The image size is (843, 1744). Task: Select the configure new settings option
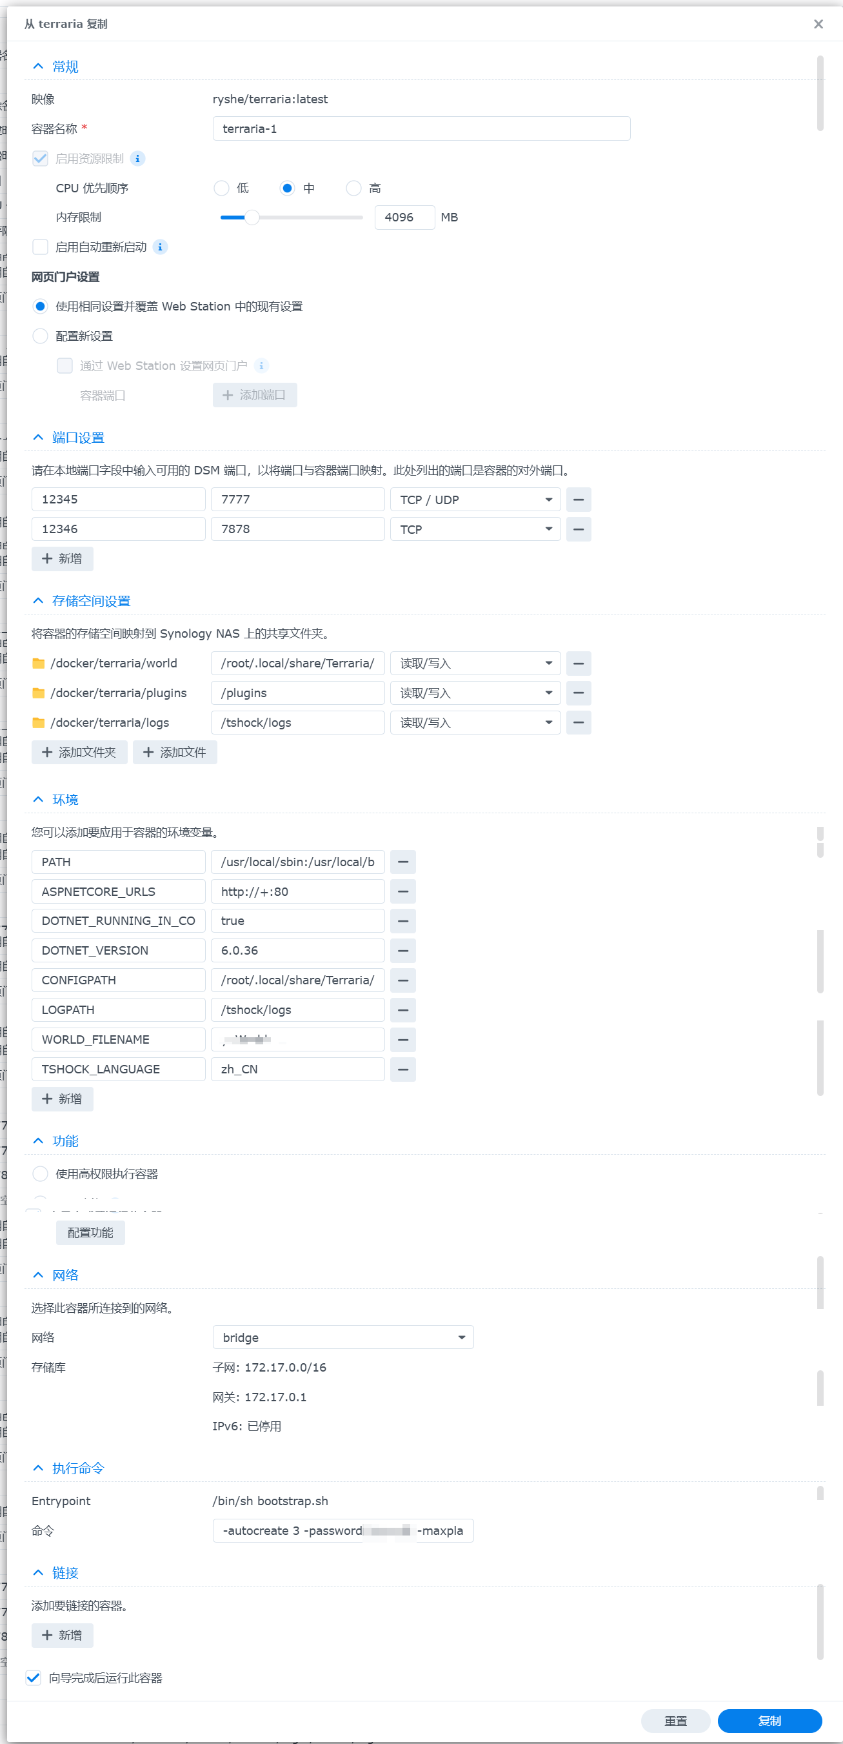click(41, 336)
